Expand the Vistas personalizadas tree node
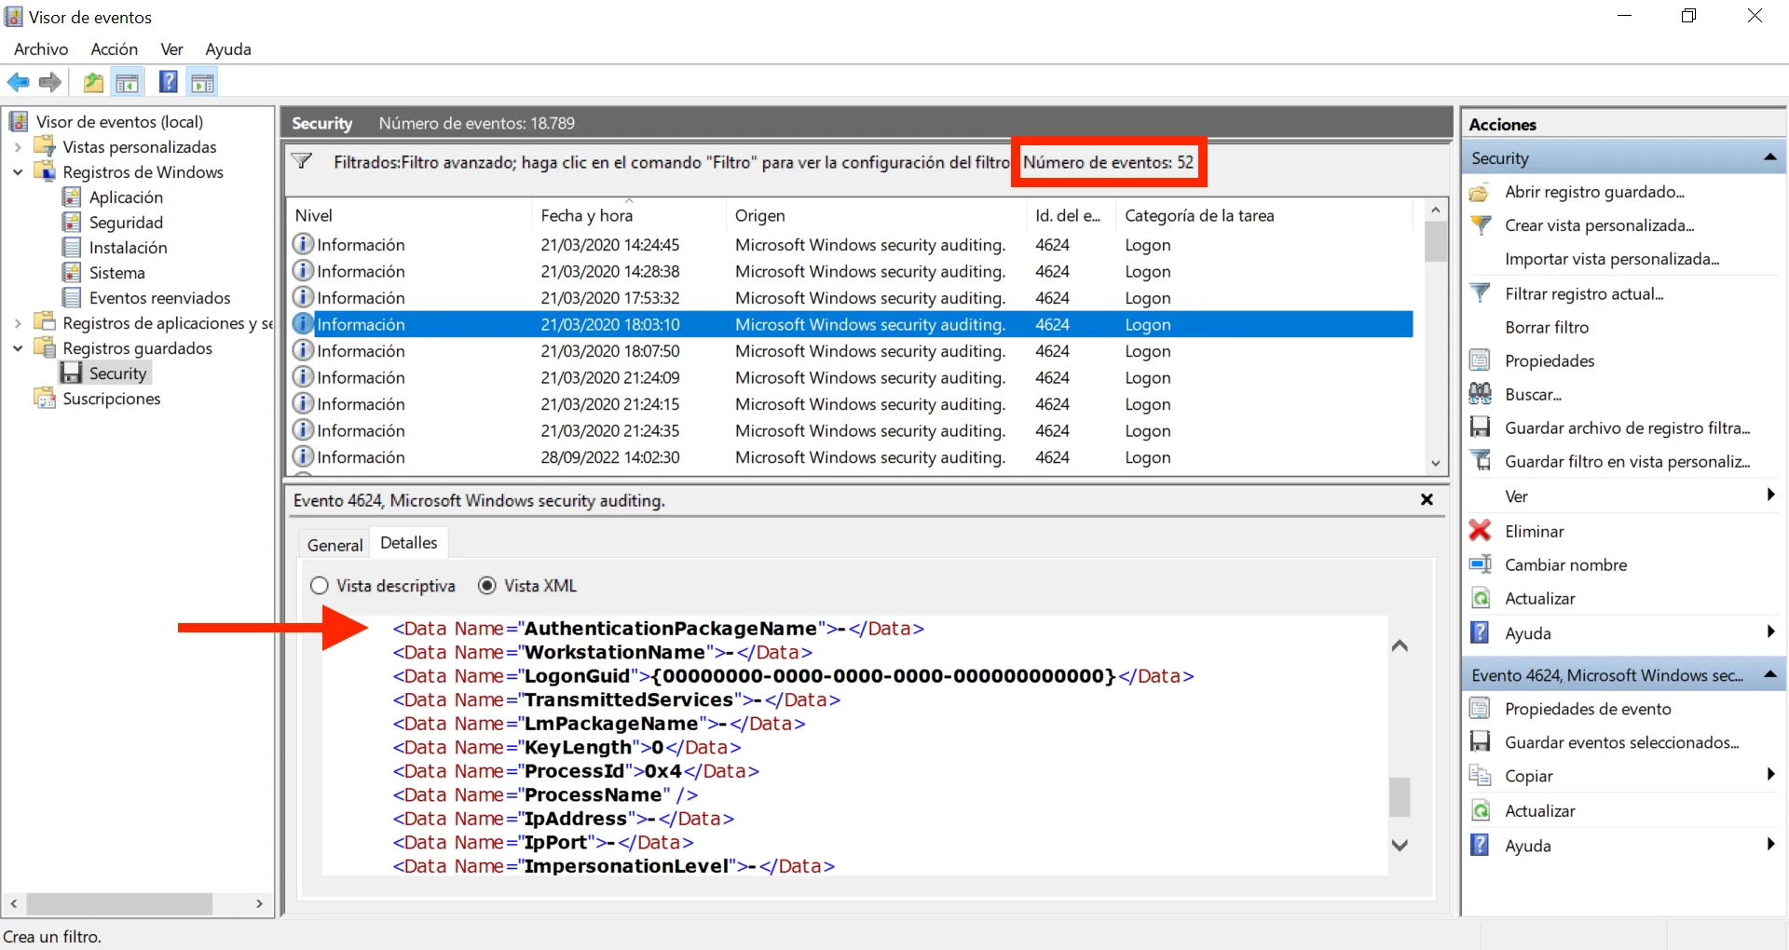Screen dimensions: 1789x950 click(18, 147)
